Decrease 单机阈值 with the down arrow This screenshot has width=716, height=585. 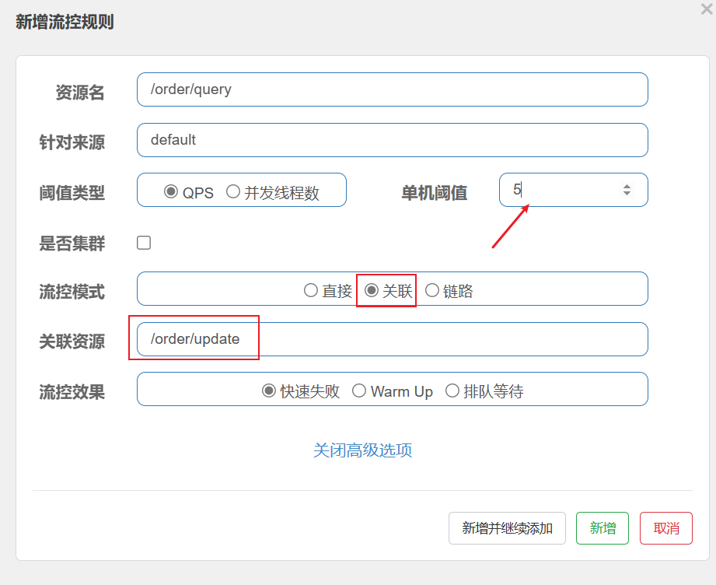(627, 194)
